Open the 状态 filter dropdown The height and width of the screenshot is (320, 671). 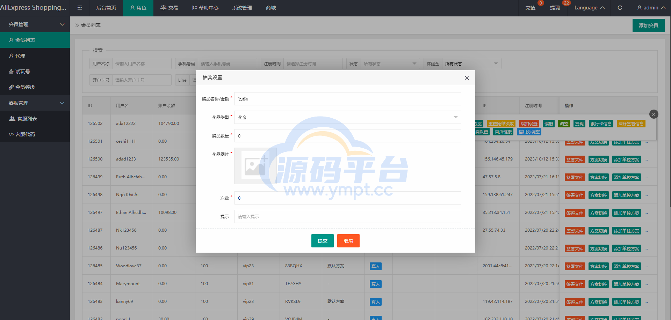tap(390, 64)
